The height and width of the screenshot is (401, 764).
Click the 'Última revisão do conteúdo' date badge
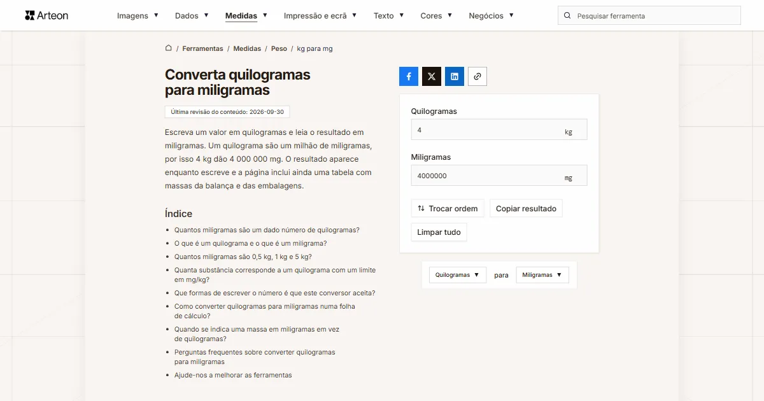click(x=227, y=111)
